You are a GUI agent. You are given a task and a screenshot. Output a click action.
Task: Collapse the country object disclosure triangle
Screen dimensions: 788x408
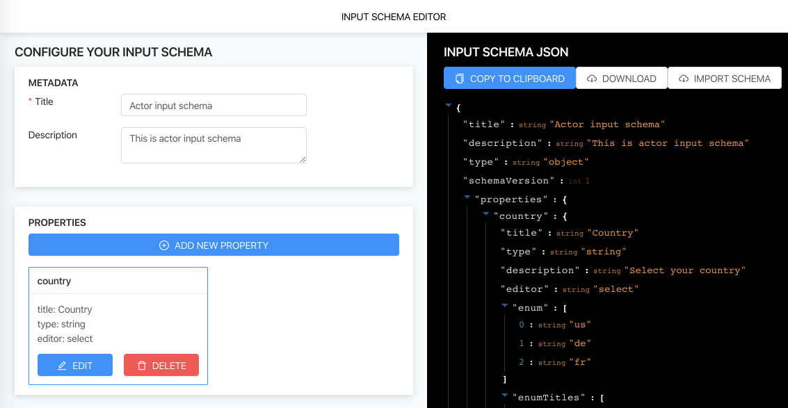click(485, 213)
